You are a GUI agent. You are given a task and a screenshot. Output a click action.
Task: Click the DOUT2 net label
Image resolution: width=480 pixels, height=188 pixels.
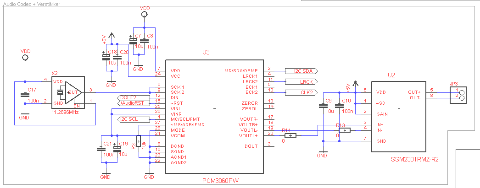coord(134,98)
